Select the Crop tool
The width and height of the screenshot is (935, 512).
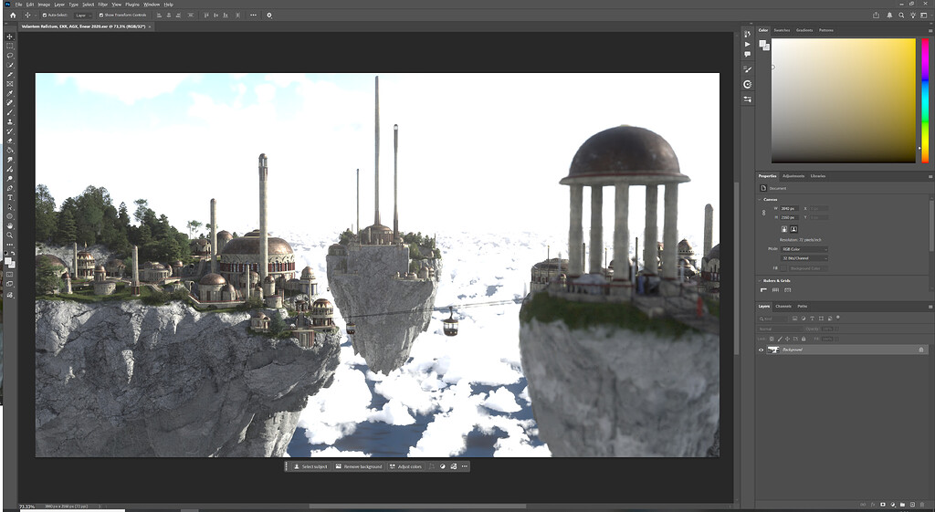click(9, 74)
